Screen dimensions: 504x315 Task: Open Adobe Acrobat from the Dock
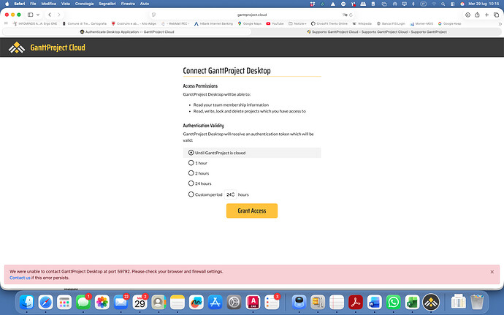click(356, 302)
